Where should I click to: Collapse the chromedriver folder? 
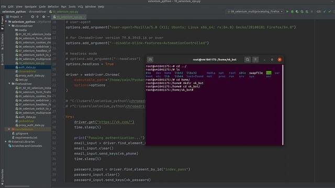tap(9, 26)
